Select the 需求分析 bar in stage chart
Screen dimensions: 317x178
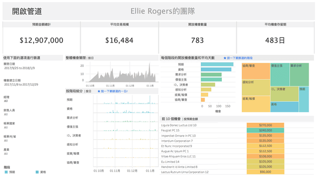tap(211, 75)
